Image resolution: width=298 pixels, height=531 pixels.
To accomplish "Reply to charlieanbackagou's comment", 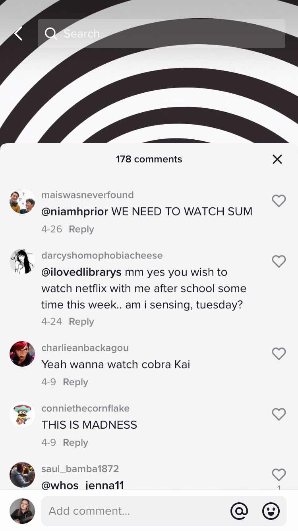I will (75, 382).
